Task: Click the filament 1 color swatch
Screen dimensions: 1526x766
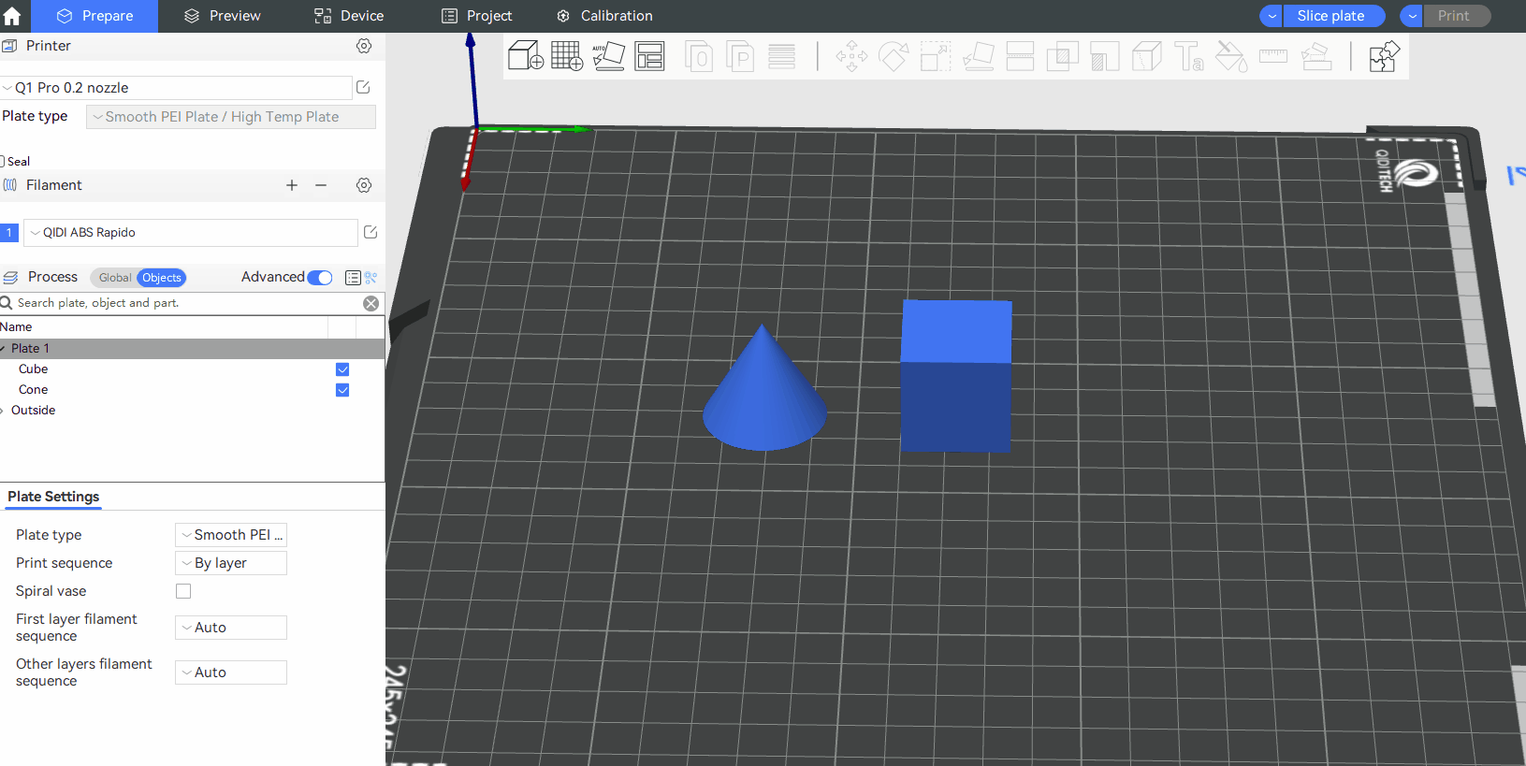Action: pos(9,232)
